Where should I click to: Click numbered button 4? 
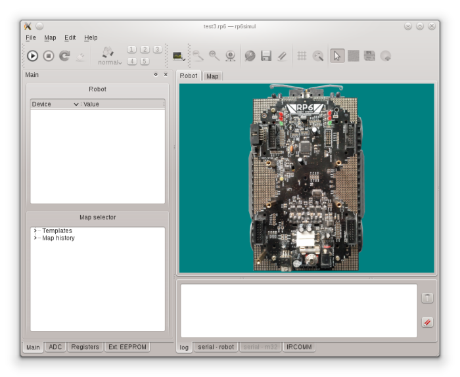tap(132, 61)
